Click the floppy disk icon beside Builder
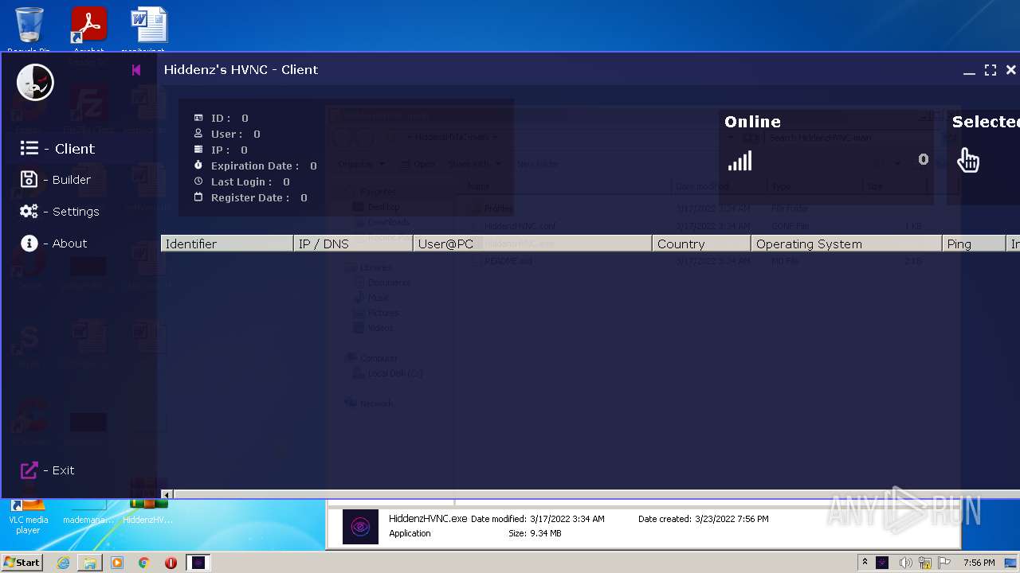This screenshot has height=573, width=1020. 29,180
